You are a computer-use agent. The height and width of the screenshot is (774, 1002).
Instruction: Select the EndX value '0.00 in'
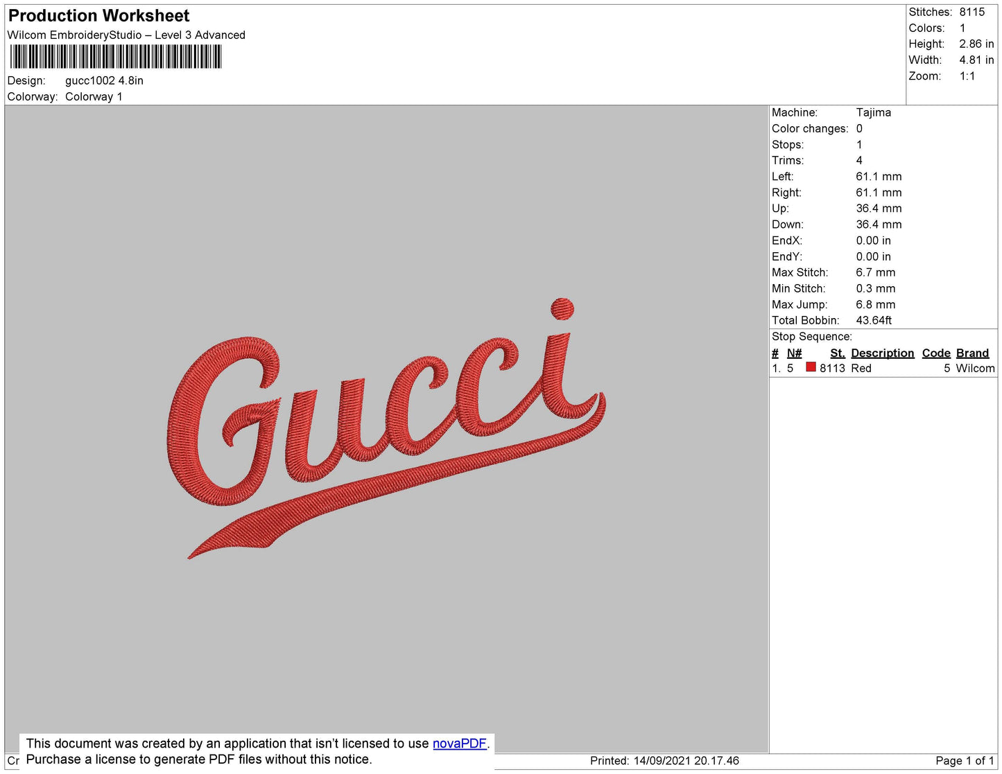coord(874,240)
